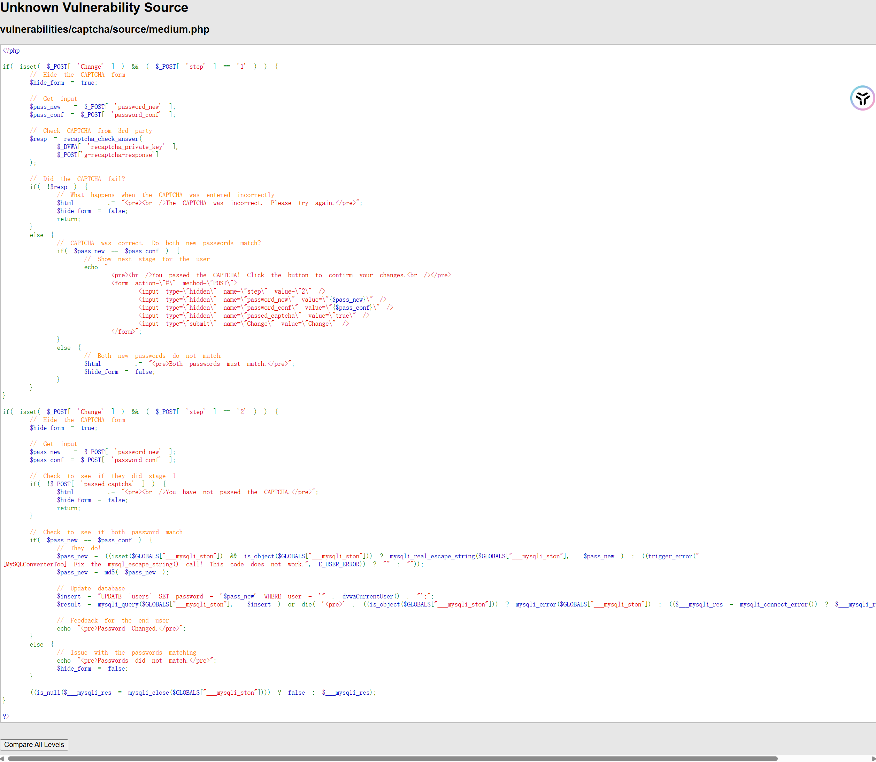Click the '$pass_new = md5( $pass_new );' line

click(x=113, y=572)
